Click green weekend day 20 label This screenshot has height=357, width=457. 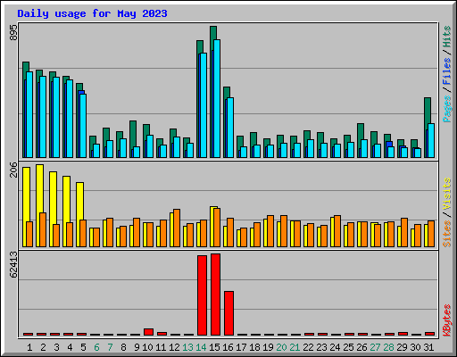point(281,347)
